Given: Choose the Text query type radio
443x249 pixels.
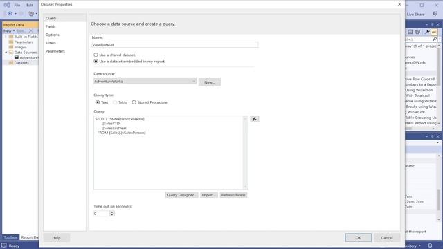Looking at the screenshot, I should click(x=98, y=102).
